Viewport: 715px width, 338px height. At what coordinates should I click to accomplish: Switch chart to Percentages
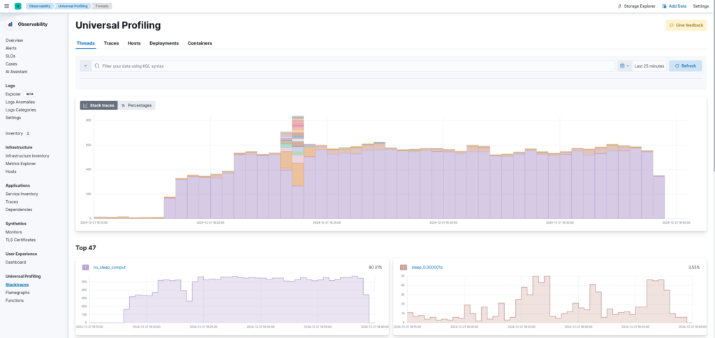pyautogui.click(x=136, y=105)
